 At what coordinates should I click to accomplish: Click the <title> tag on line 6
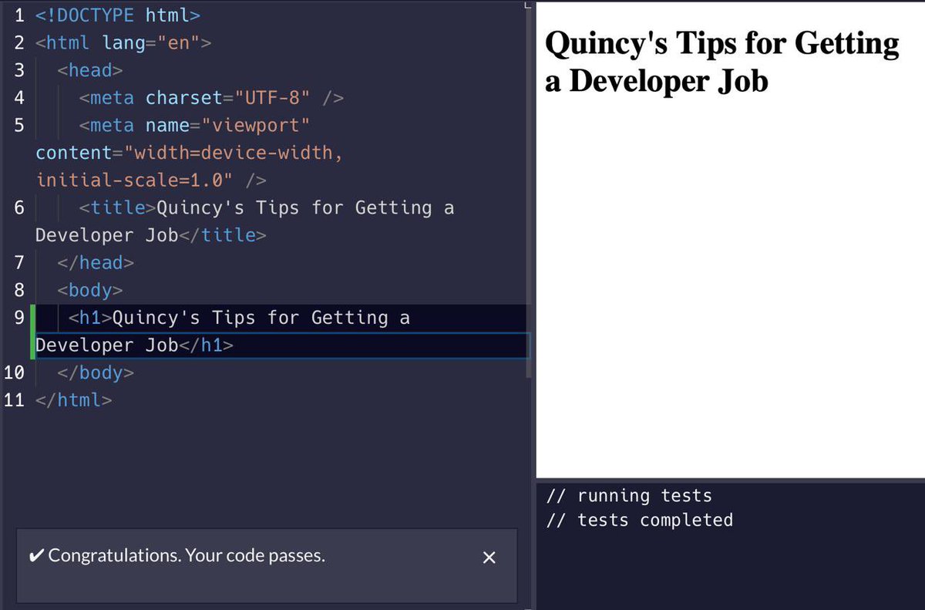[118, 208]
